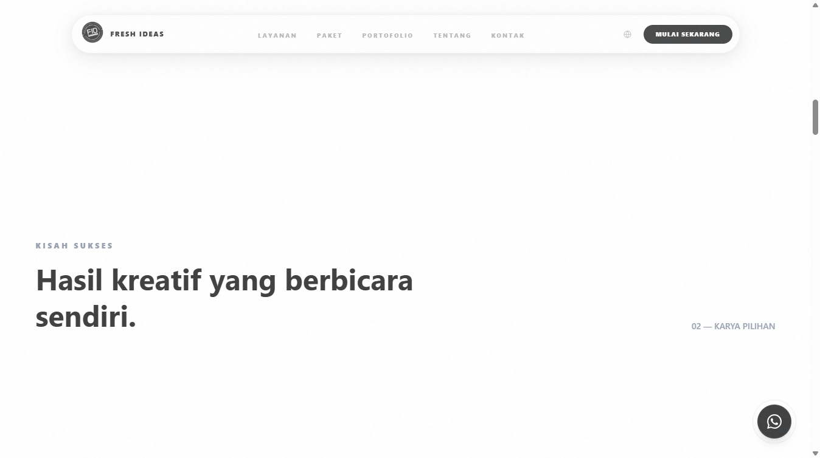This screenshot has width=820, height=458.
Task: Open the WhatsApp chat floating button
Action: (x=774, y=422)
